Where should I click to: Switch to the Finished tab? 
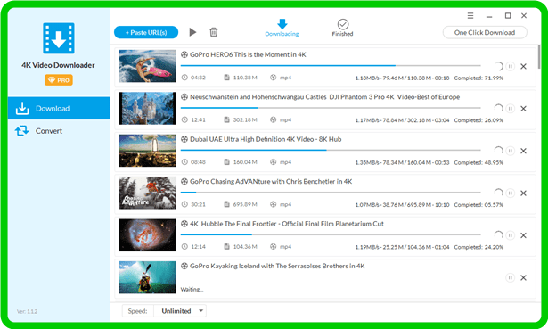pos(342,28)
